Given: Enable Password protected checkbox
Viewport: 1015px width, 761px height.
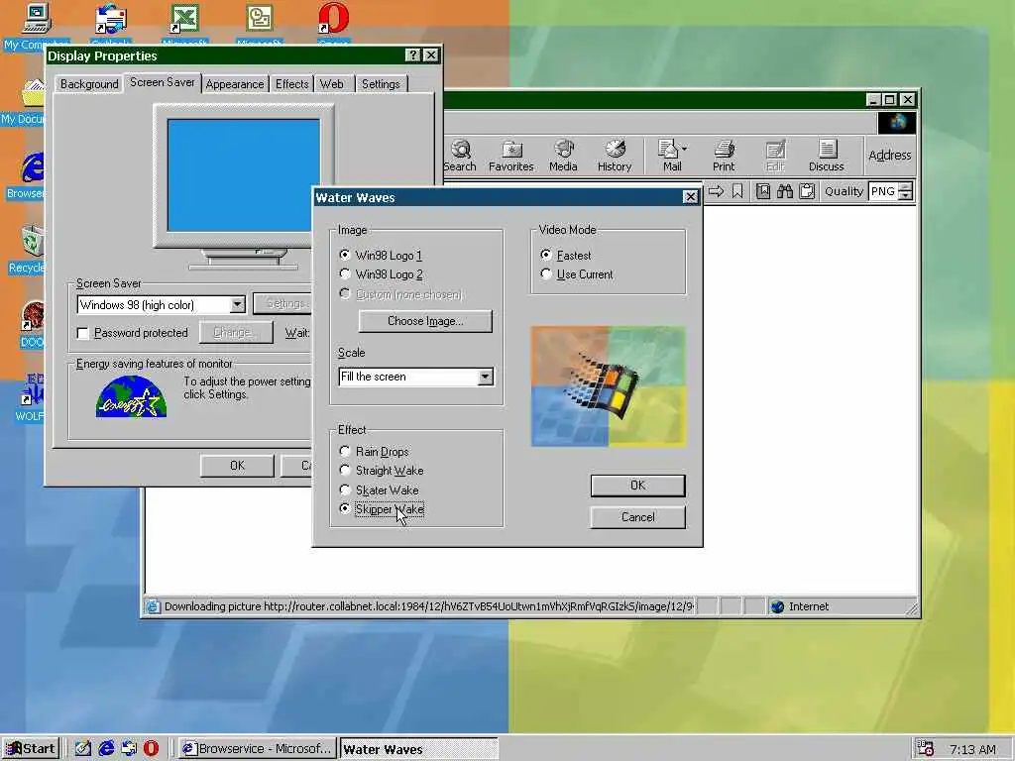Looking at the screenshot, I should click(83, 333).
